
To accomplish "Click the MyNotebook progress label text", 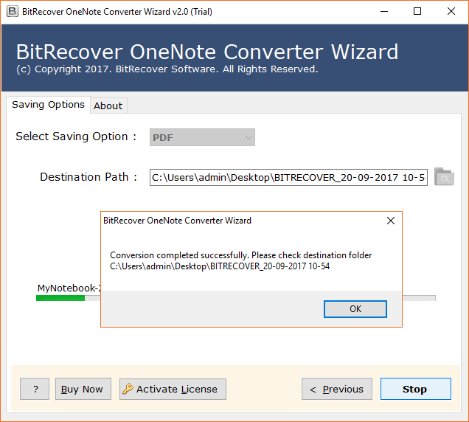I will pyautogui.click(x=69, y=288).
